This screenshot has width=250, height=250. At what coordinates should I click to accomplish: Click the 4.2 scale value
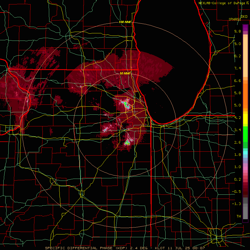point(237,118)
